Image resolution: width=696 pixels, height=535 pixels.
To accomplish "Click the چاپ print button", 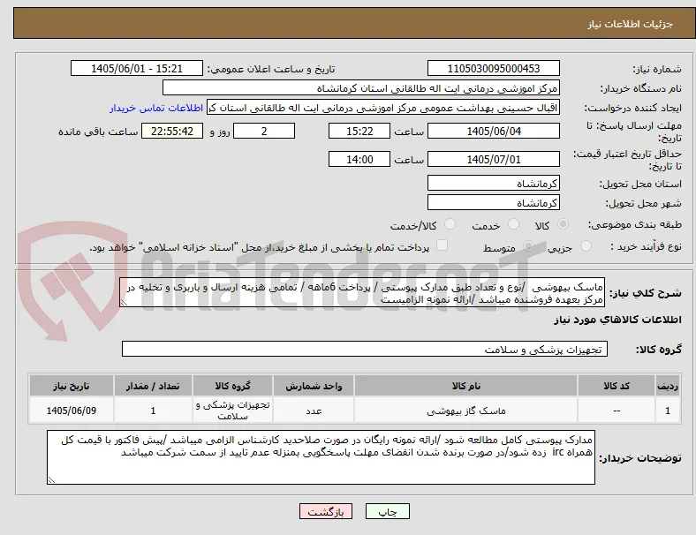I will click(388, 511).
